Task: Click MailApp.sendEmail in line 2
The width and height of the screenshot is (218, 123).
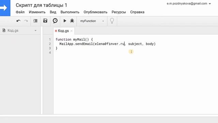Action: point(76,44)
